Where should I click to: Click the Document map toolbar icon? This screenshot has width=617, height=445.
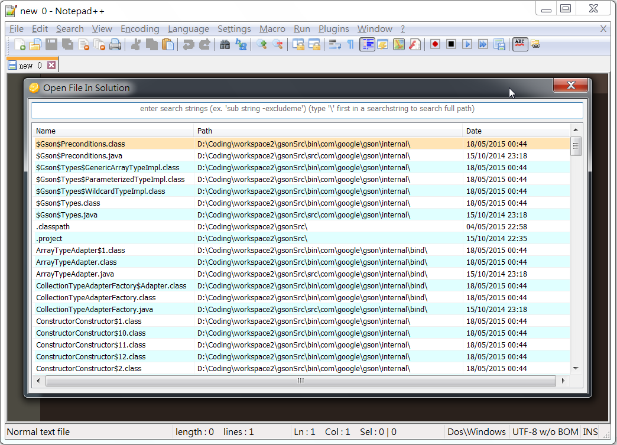pos(398,44)
